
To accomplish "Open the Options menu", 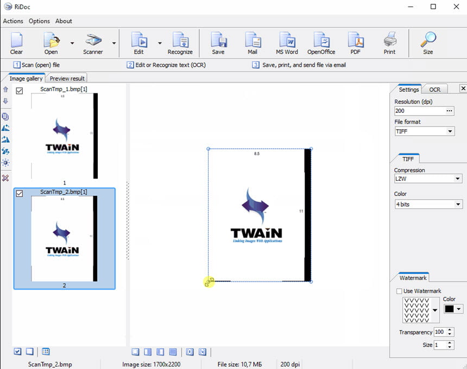I will (39, 21).
